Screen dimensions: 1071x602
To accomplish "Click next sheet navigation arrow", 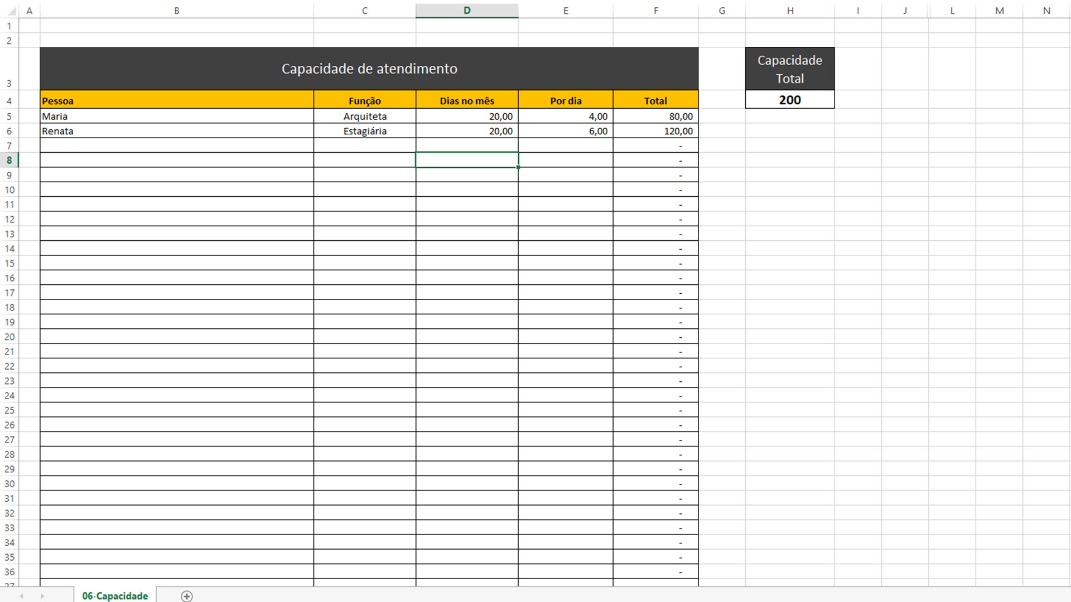I will [42, 596].
